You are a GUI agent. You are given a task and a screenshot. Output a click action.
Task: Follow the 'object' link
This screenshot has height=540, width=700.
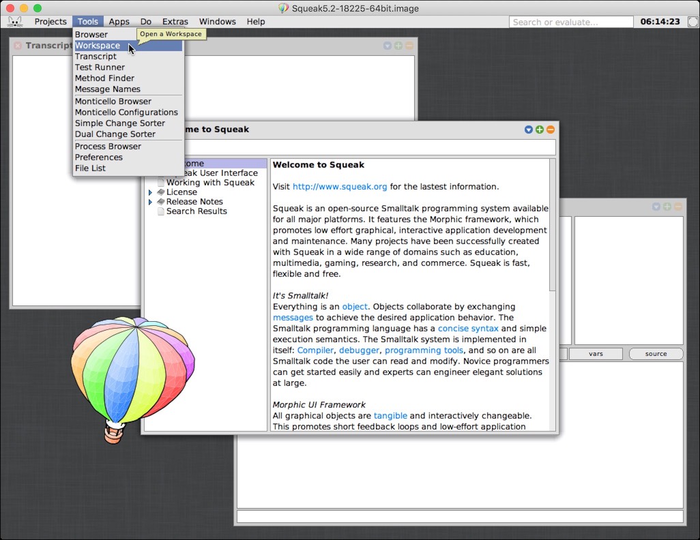click(x=355, y=307)
